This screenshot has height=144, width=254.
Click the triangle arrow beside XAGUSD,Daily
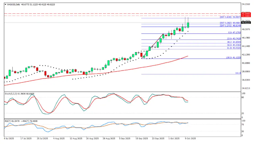[x=5, y=5]
